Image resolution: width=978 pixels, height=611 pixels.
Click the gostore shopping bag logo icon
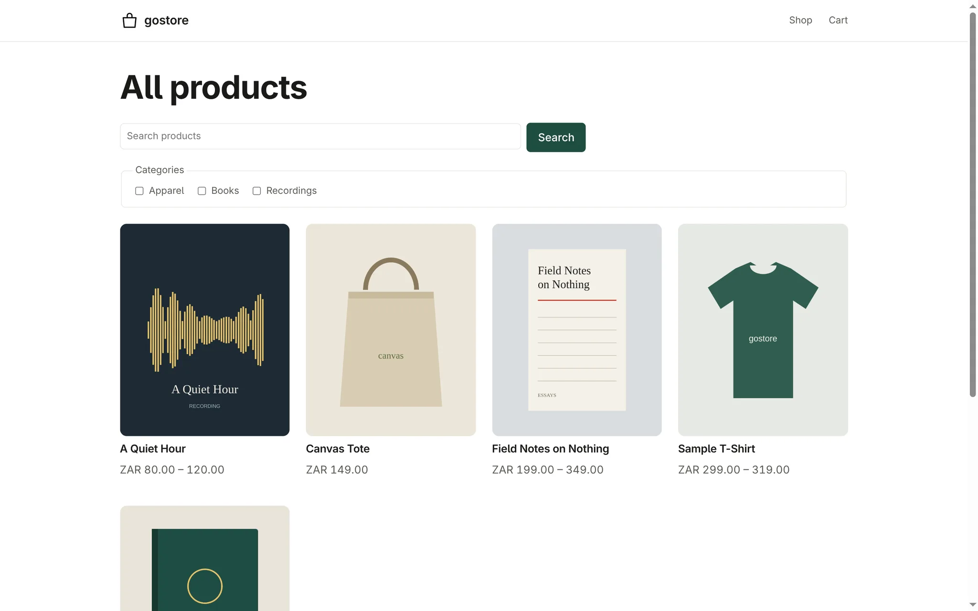(129, 21)
